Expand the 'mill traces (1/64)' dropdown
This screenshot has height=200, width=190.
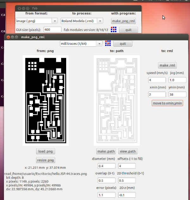tap(99, 44)
